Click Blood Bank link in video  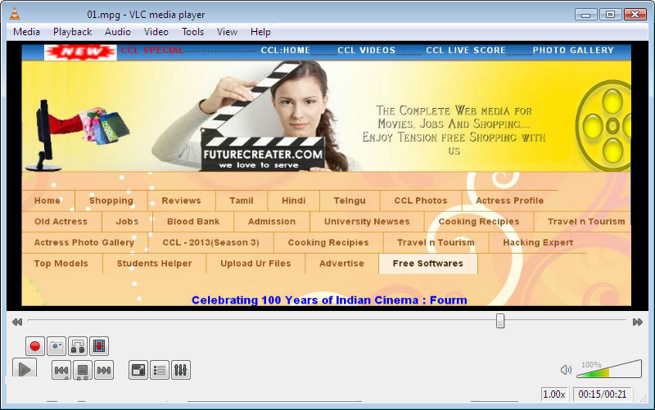pos(193,222)
